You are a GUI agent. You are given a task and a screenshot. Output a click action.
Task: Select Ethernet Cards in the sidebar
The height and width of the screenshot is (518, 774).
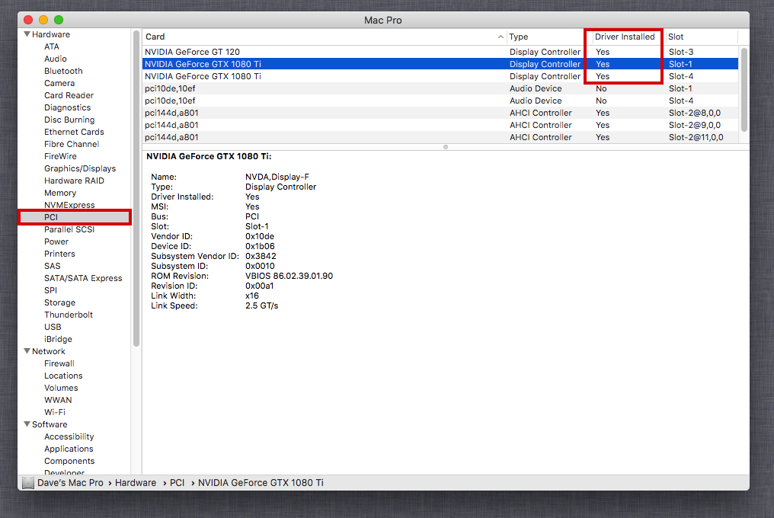(x=74, y=132)
